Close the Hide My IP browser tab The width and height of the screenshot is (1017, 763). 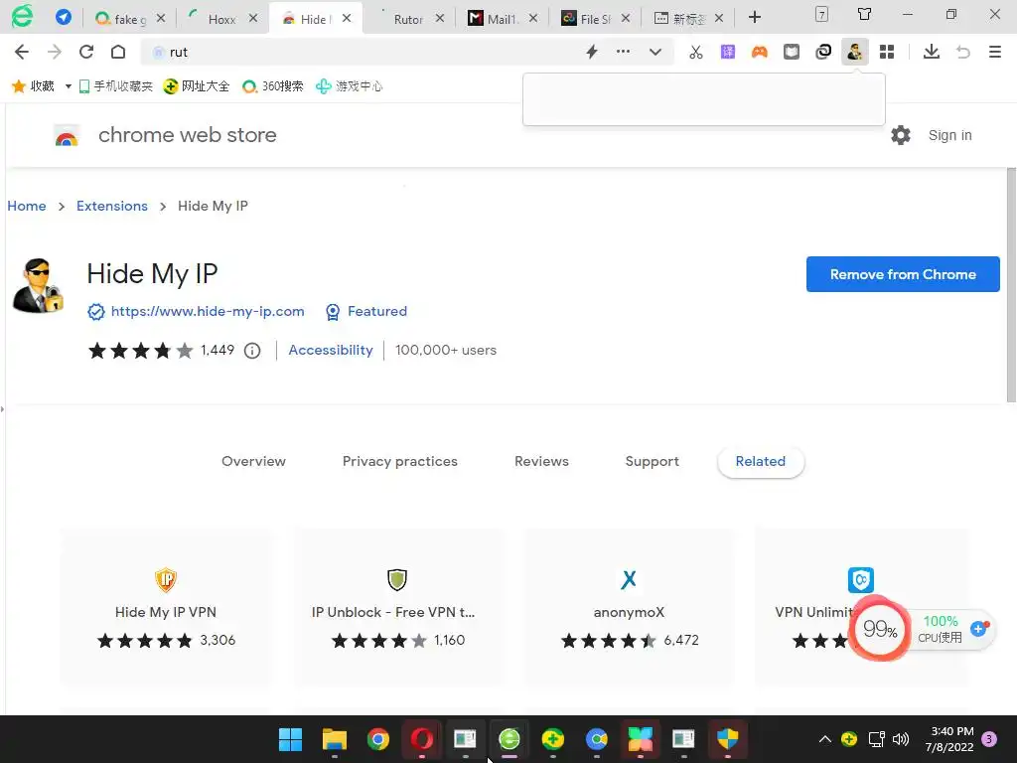point(347,18)
